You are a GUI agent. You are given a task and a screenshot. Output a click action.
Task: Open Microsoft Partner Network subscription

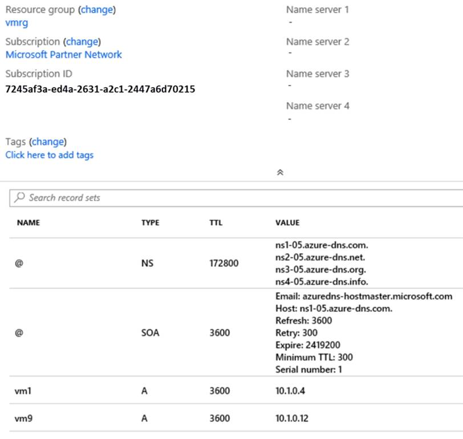point(63,55)
